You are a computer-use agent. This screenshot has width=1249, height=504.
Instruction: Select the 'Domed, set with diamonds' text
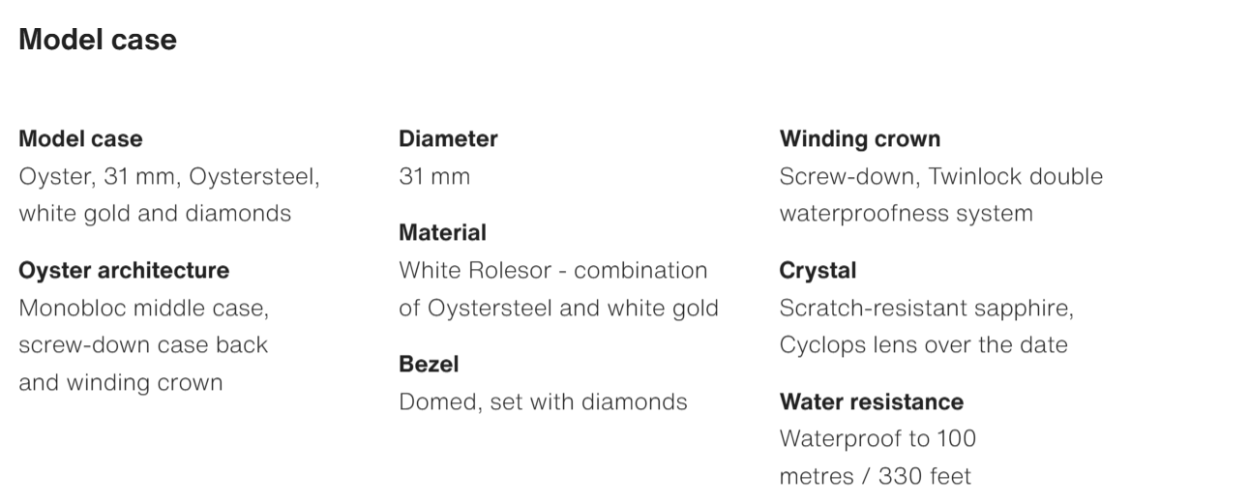tap(543, 401)
